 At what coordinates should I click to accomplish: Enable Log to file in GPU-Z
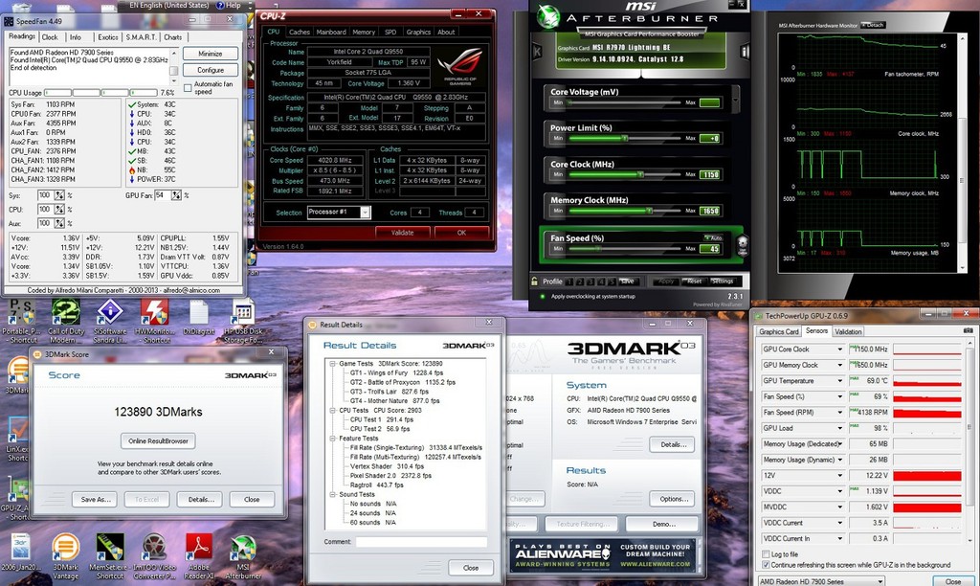coord(765,554)
